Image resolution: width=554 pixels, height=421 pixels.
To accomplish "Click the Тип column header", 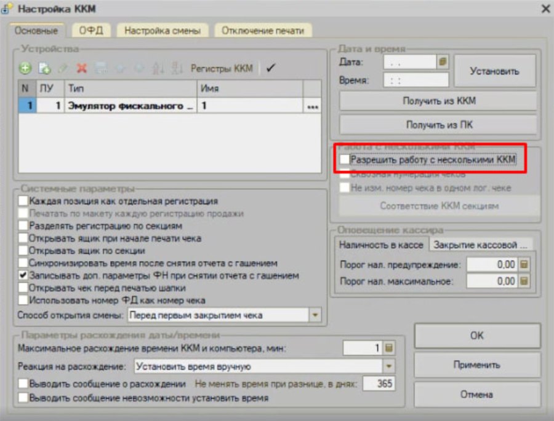I will pos(130,89).
